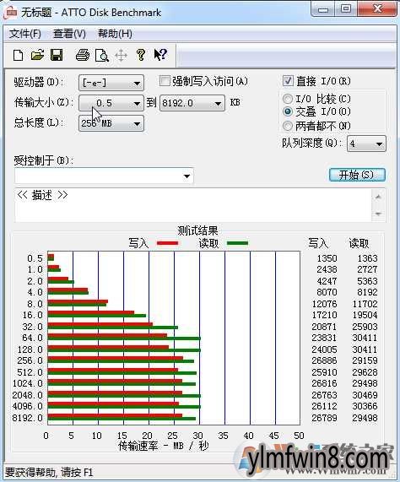Click the 64.0 row label in chart
This screenshot has width=400, height=482.
(x=32, y=338)
